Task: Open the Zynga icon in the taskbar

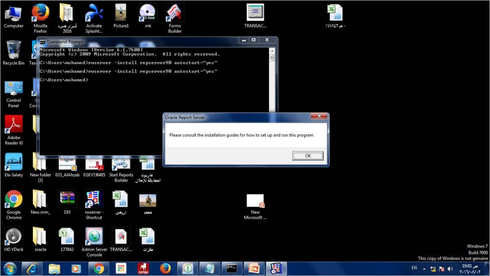Action: point(143,268)
